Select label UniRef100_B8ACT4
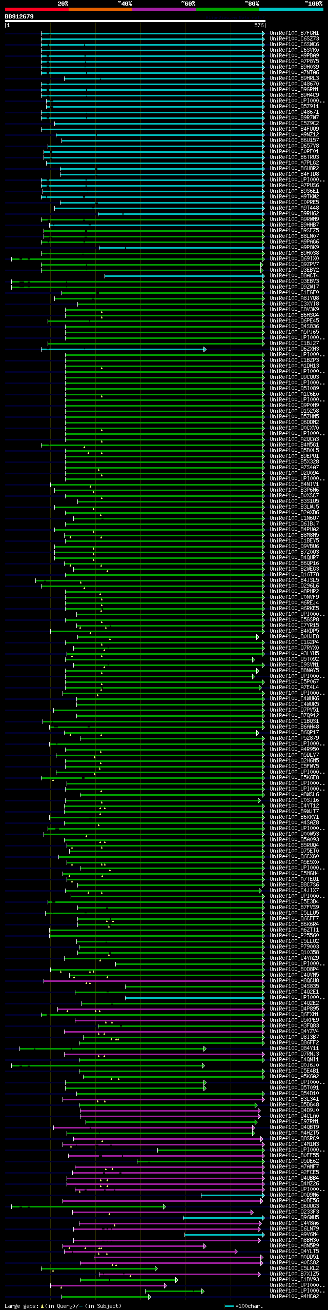The height and width of the screenshot is (1310, 328). pos(294,276)
